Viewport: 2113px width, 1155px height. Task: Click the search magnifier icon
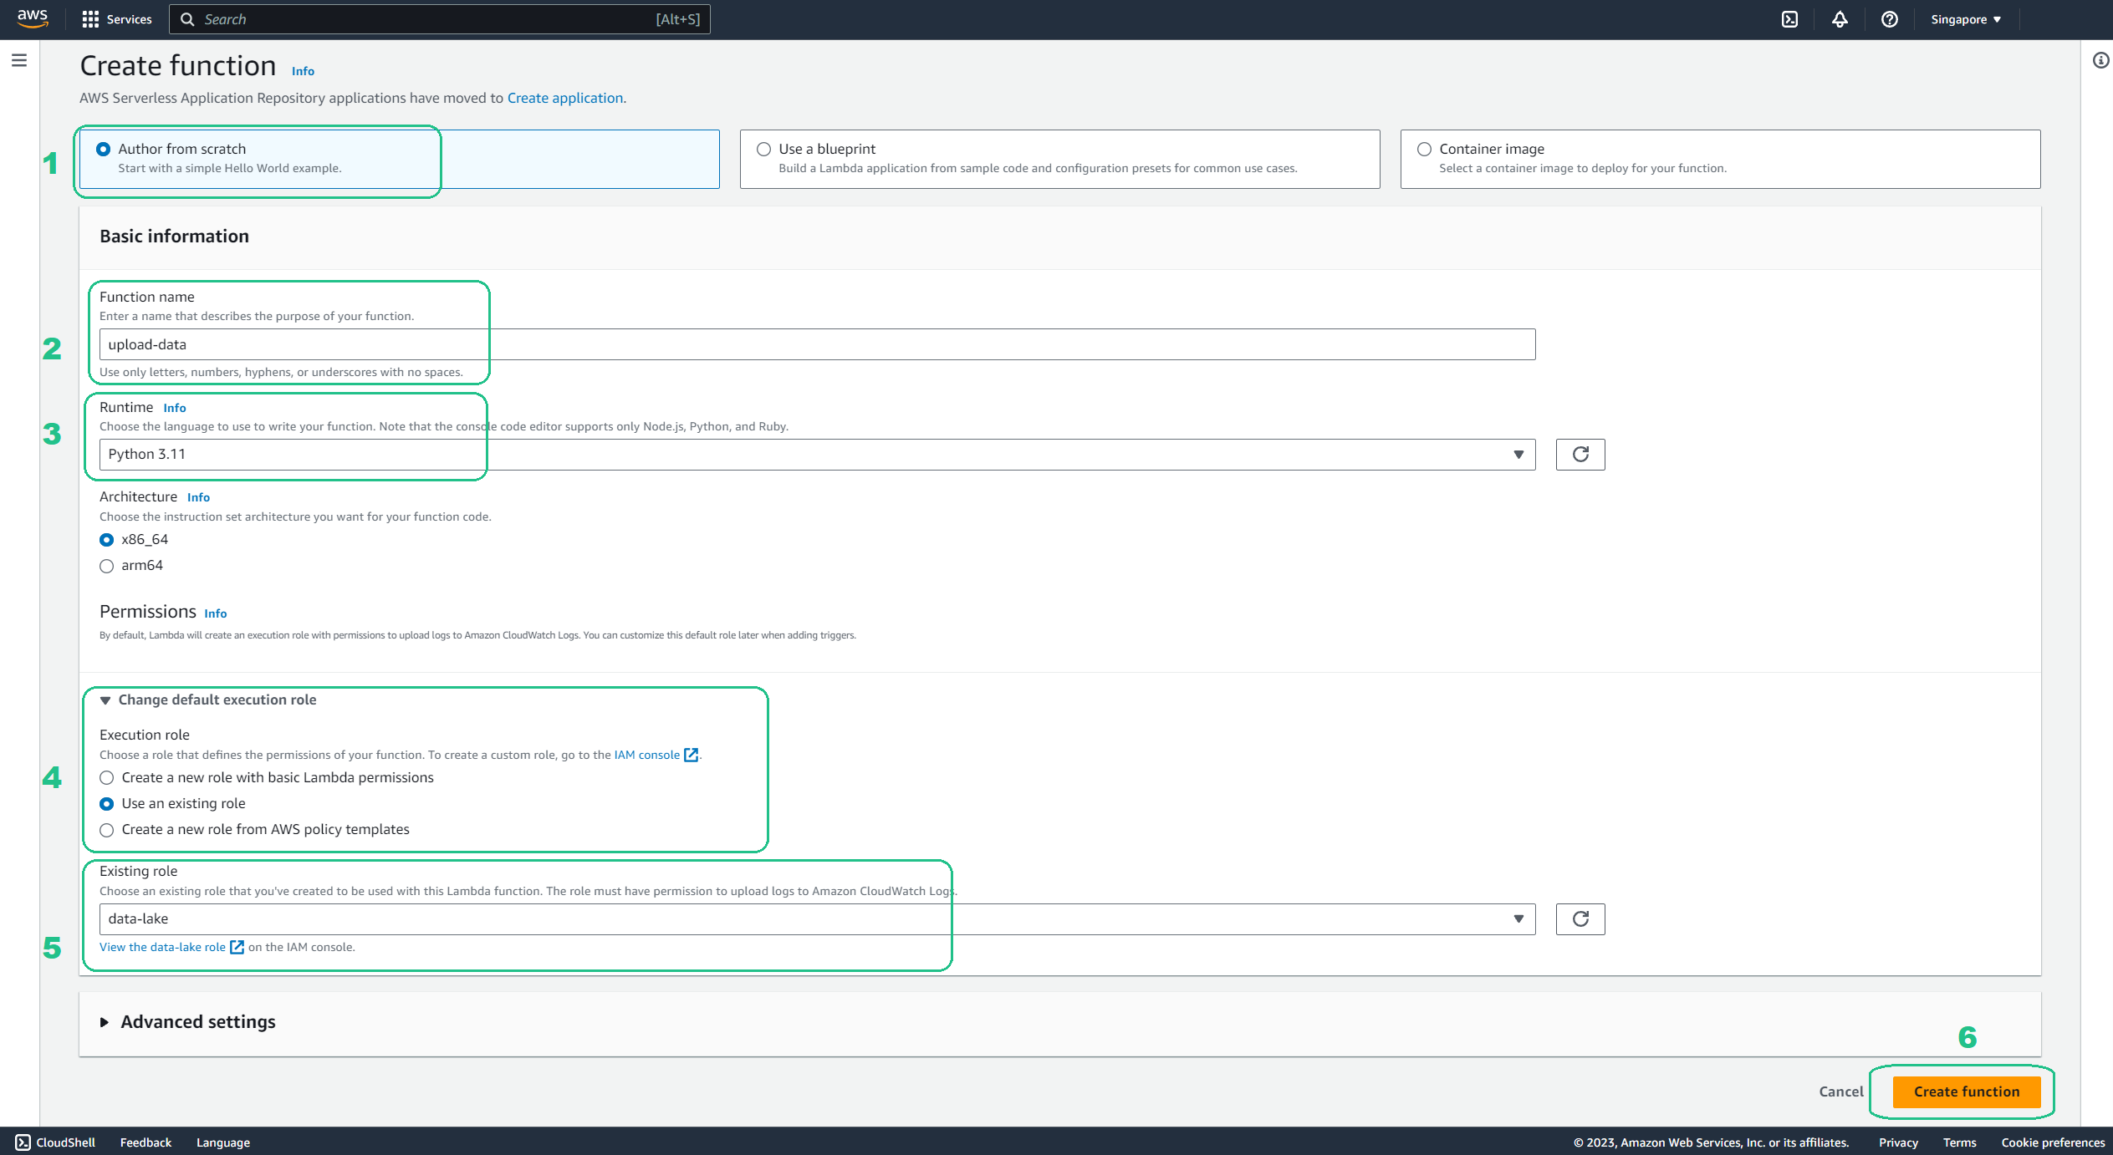pyautogui.click(x=187, y=19)
